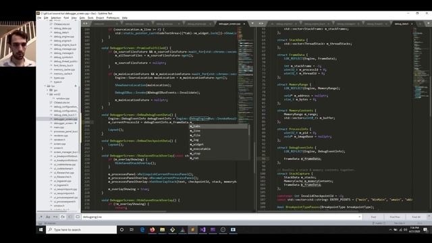Open the Project menu
The image size is (432, 243).
100,18
